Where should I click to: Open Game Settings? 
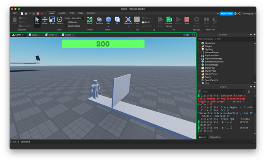click(197, 22)
